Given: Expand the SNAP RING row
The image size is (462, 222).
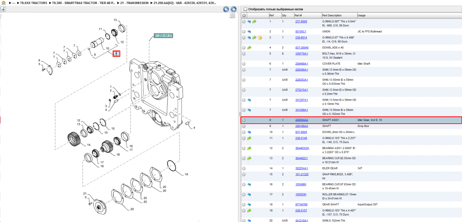Looking at the screenshot, I should (244, 174).
